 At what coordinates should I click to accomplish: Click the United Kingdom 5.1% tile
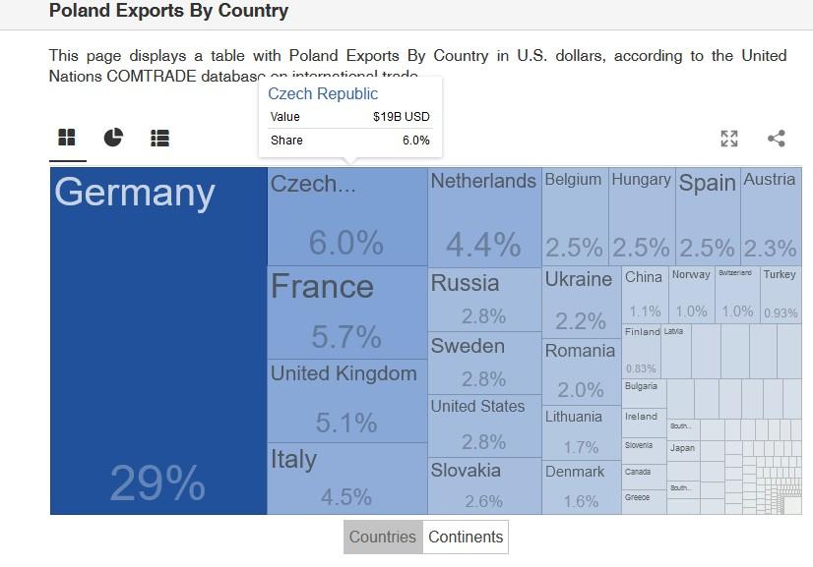(x=347, y=401)
